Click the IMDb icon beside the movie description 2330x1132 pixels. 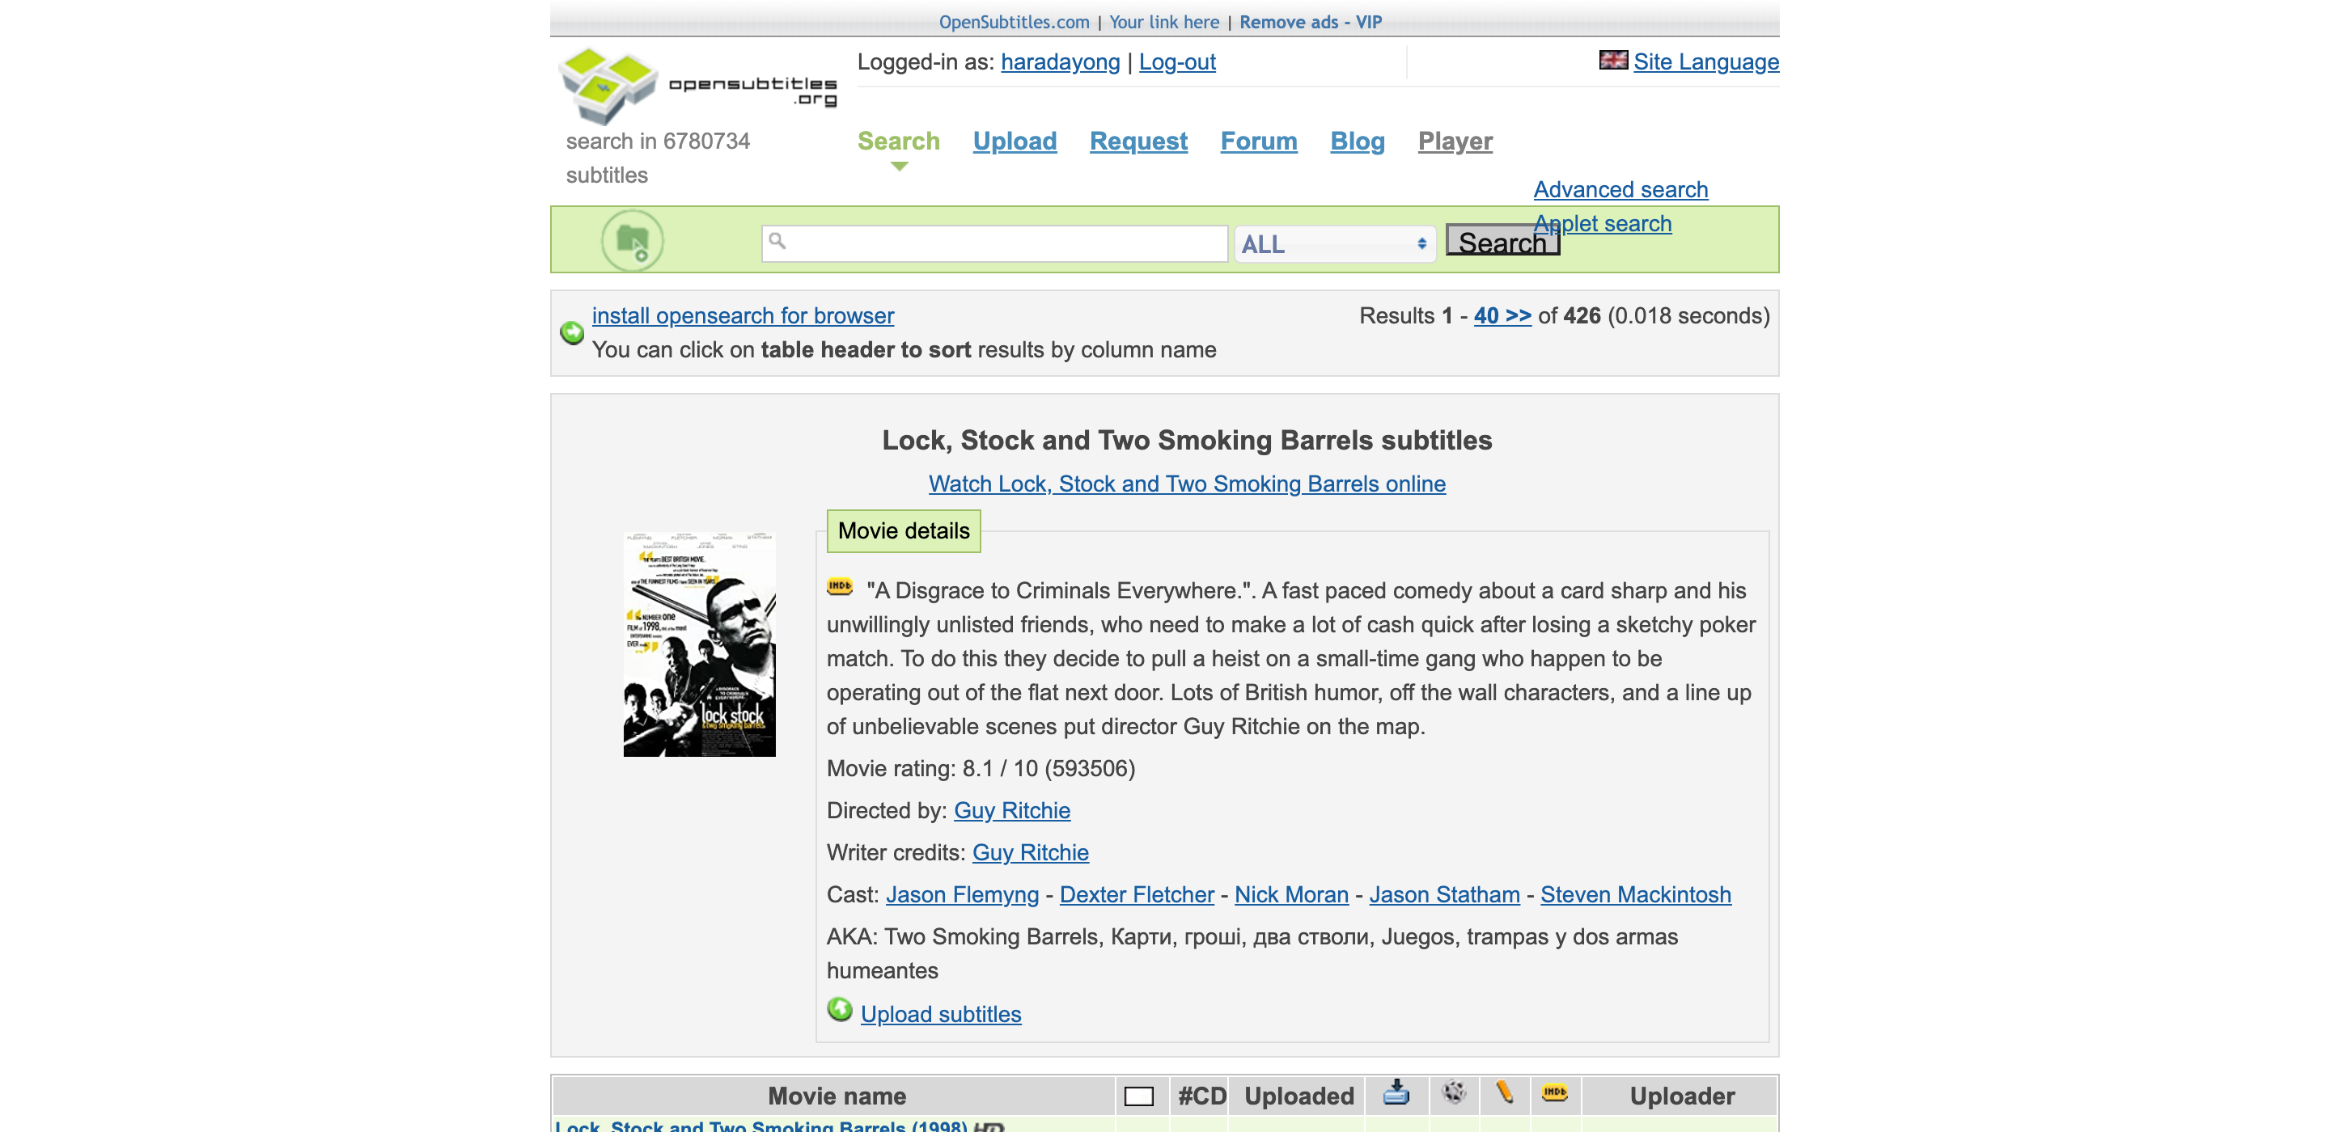[840, 587]
